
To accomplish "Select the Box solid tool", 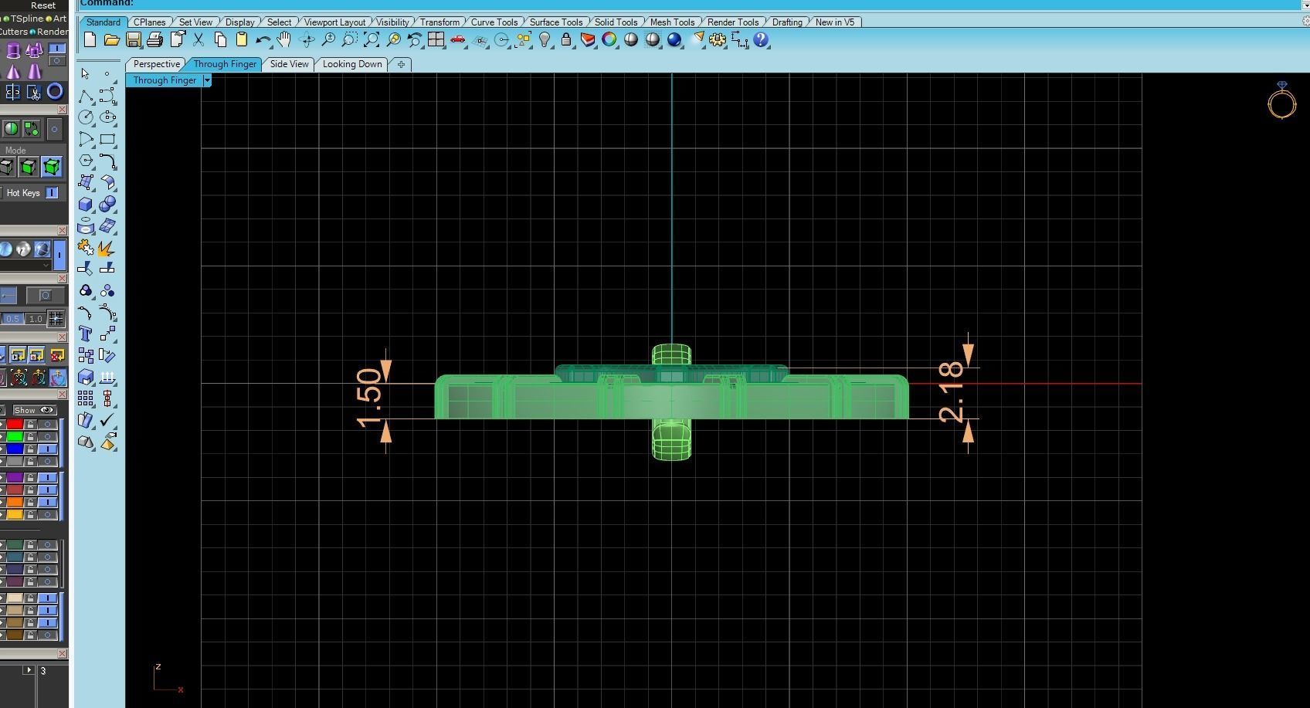I will pyautogui.click(x=86, y=204).
